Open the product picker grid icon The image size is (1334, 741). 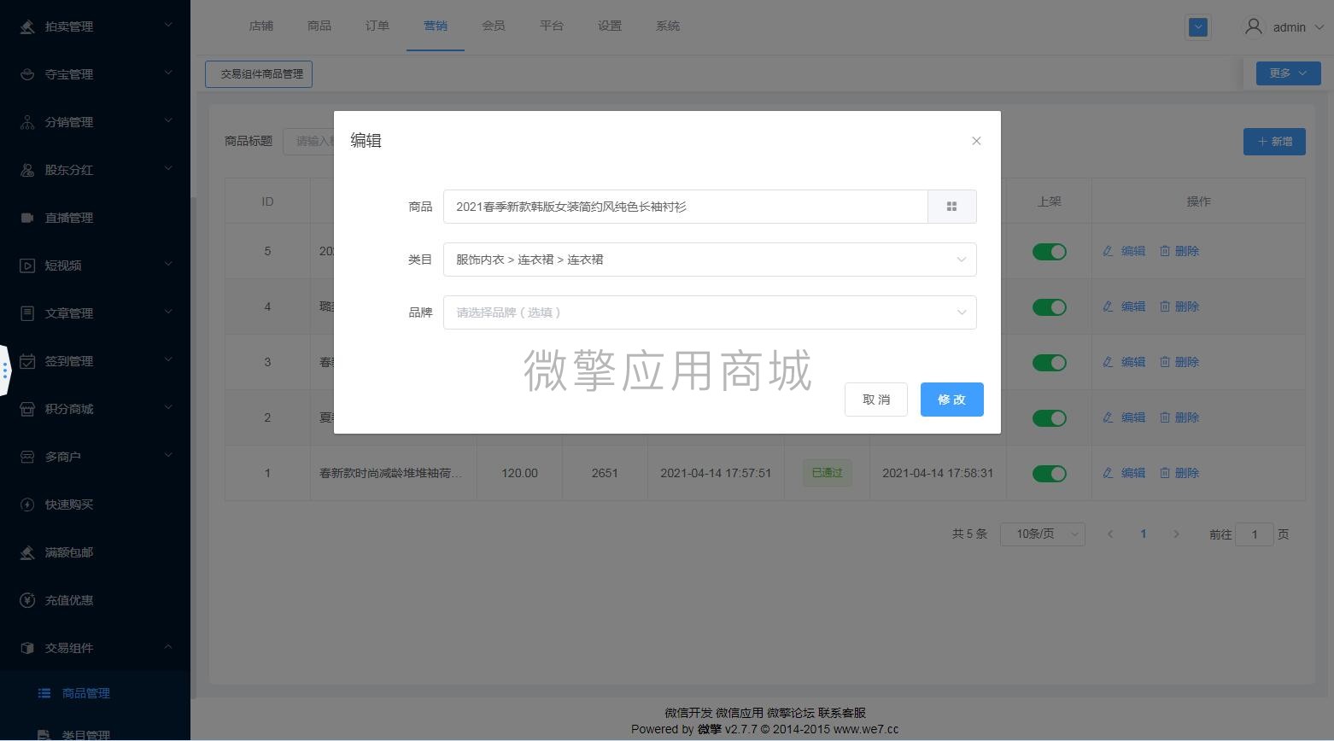tap(951, 207)
